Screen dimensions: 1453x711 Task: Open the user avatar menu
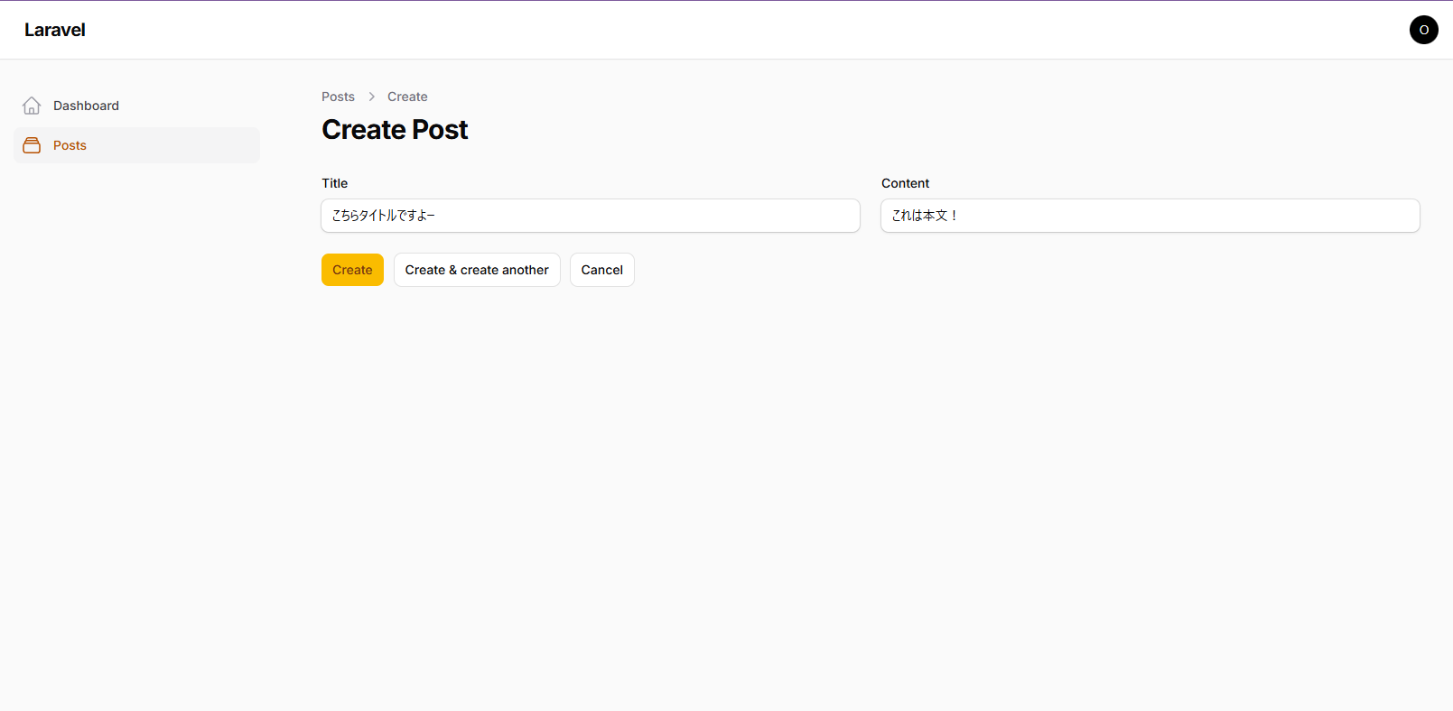pos(1423,30)
